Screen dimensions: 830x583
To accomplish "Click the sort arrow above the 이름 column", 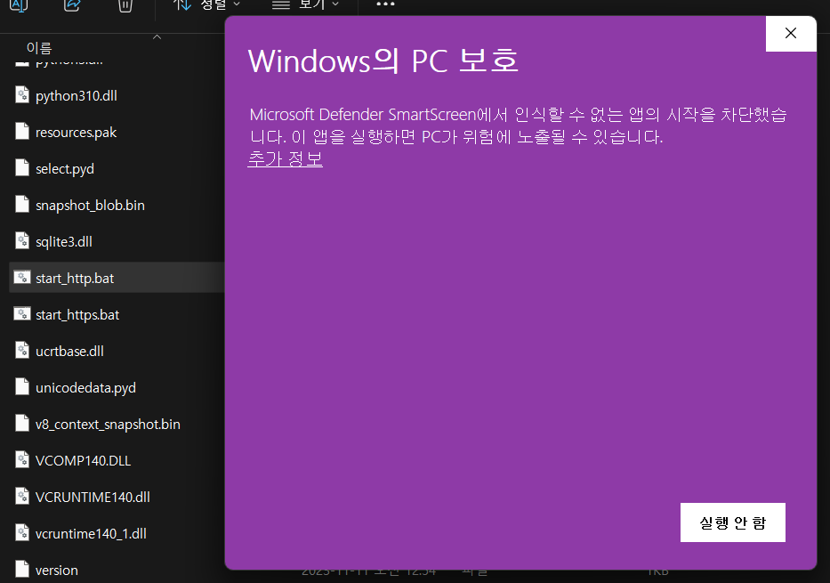I will (x=157, y=37).
